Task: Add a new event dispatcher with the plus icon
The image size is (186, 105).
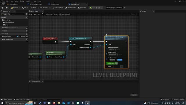Action: [26, 39]
